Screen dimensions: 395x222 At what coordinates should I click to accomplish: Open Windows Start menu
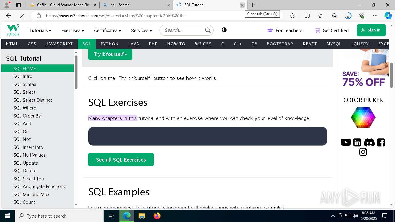[7, 216]
